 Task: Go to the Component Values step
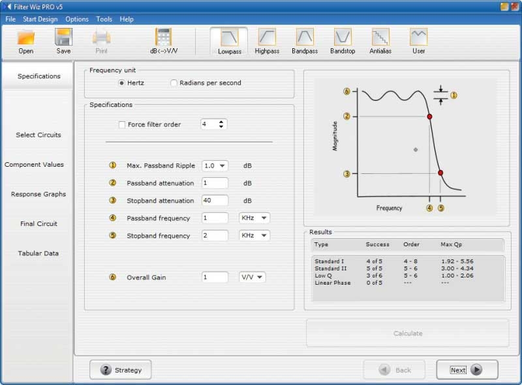34,165
